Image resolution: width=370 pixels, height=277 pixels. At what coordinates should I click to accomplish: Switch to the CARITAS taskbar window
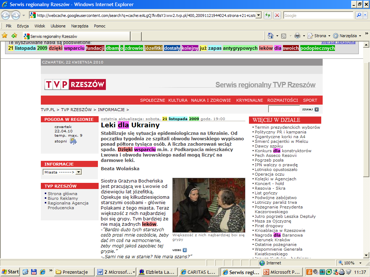coord(199,272)
